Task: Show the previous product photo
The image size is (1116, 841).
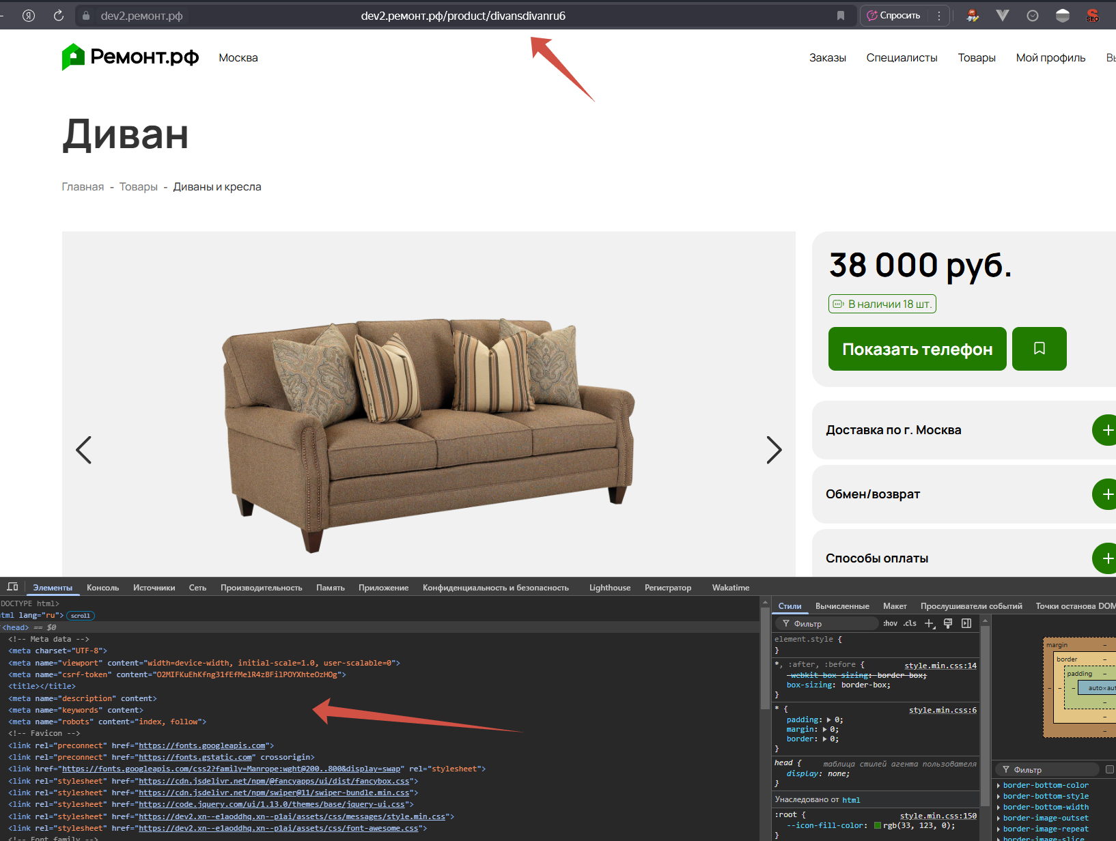Action: (x=83, y=450)
